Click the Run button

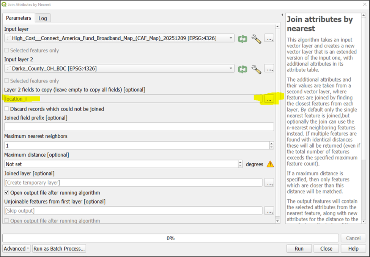coord(299,249)
